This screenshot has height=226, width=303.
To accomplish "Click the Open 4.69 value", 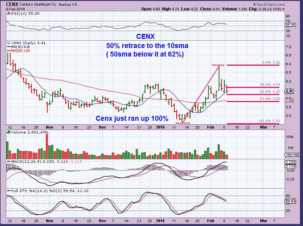I will [x=151, y=9].
